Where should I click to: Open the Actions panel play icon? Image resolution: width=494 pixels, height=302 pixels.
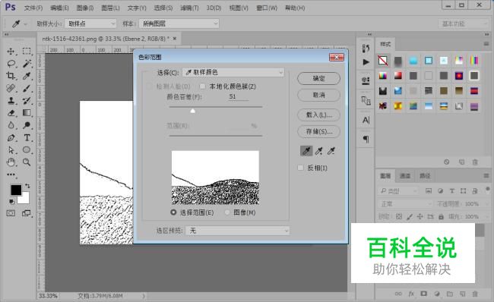click(x=366, y=62)
